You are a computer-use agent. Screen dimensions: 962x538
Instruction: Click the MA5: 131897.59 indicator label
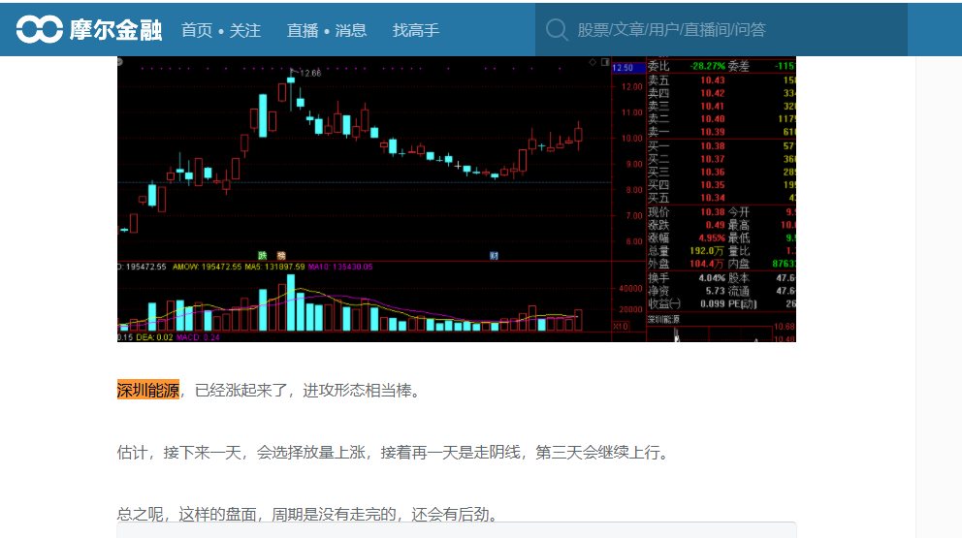(x=274, y=267)
